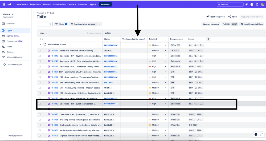The width and height of the screenshot is (266, 141).
Task: Open Releases in the sidebar
Action: tap(16, 52)
